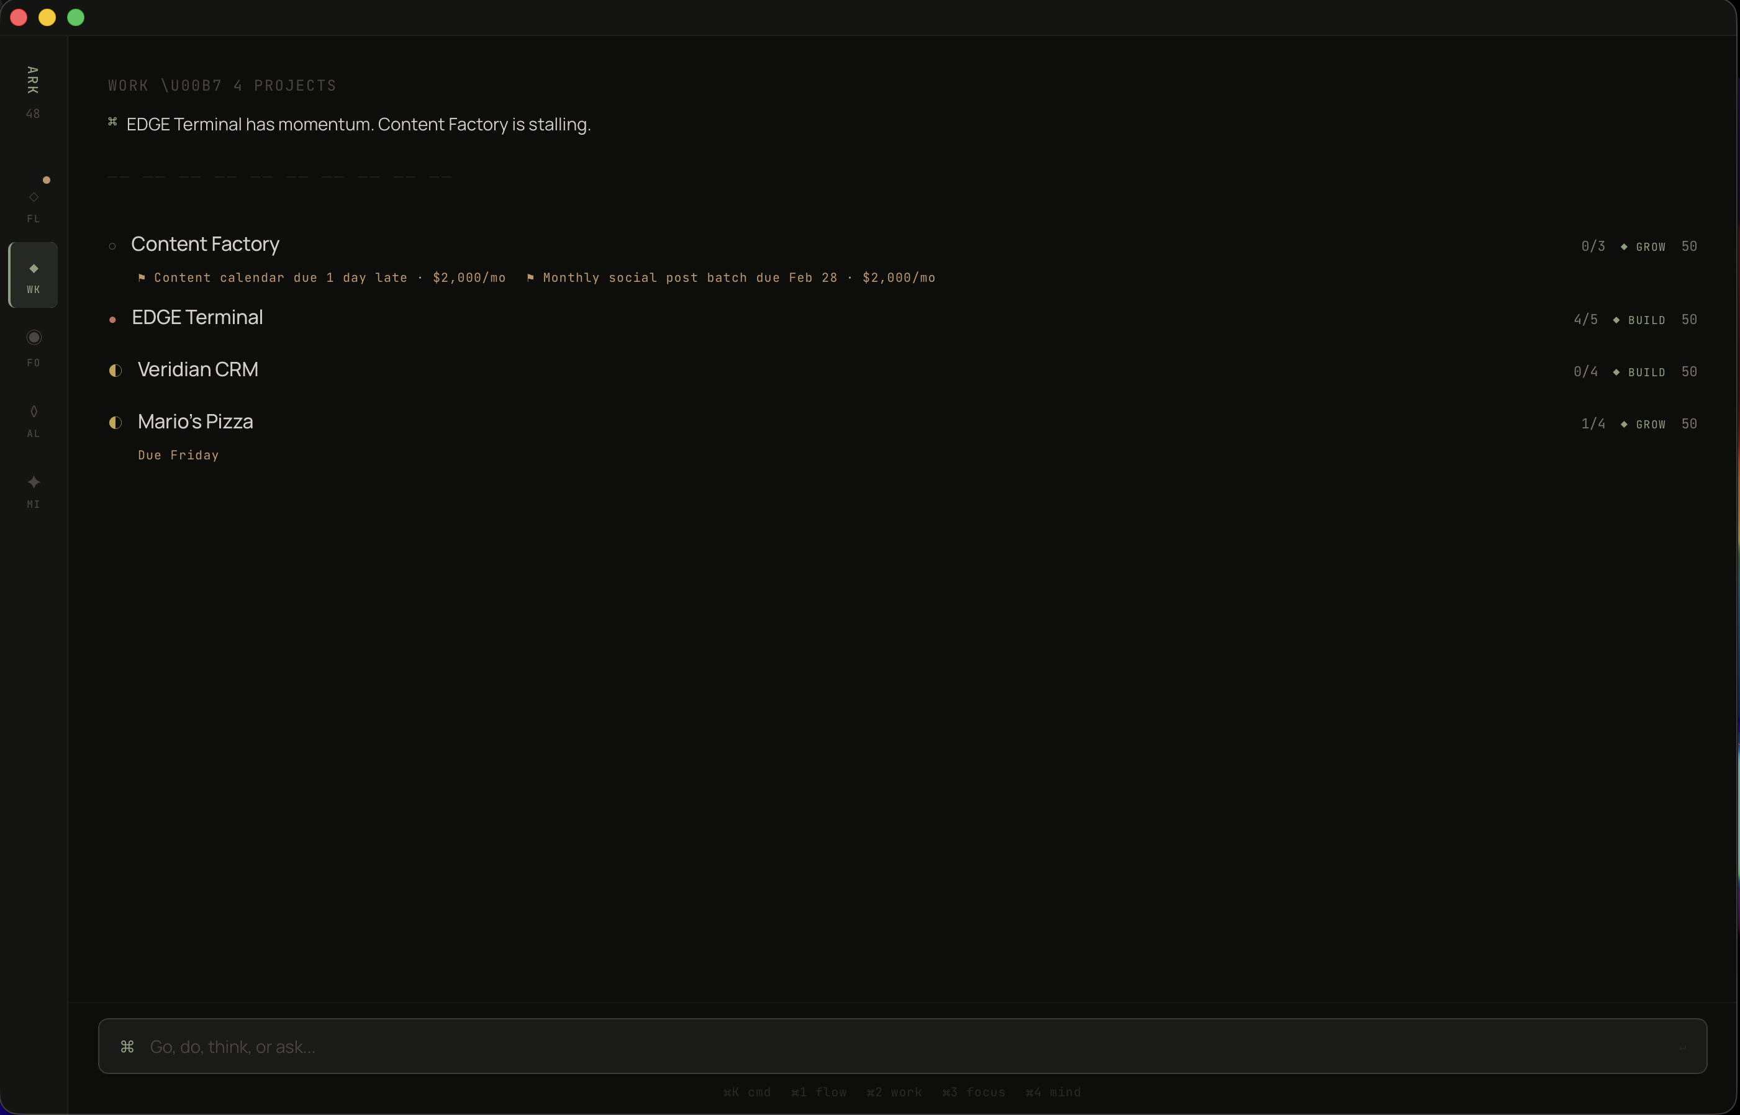Collapse Mario's Pizza Due Friday note

(179, 456)
